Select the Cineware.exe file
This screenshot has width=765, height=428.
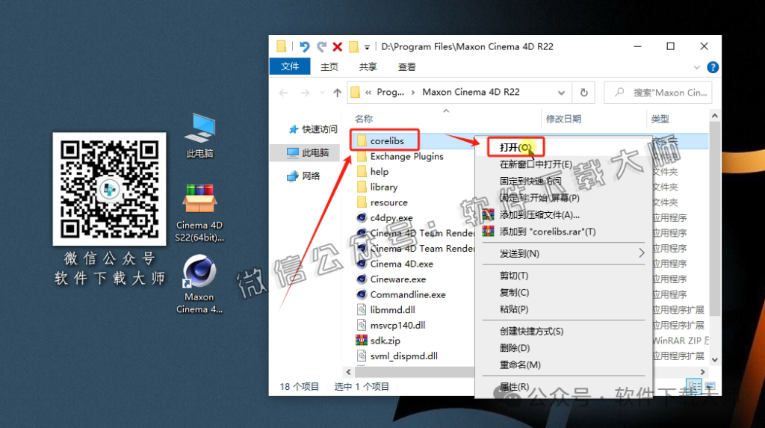tap(391, 279)
